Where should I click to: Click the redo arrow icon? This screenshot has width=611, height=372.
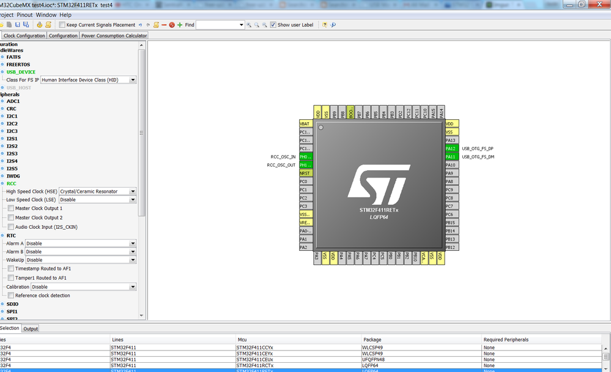(x=148, y=25)
